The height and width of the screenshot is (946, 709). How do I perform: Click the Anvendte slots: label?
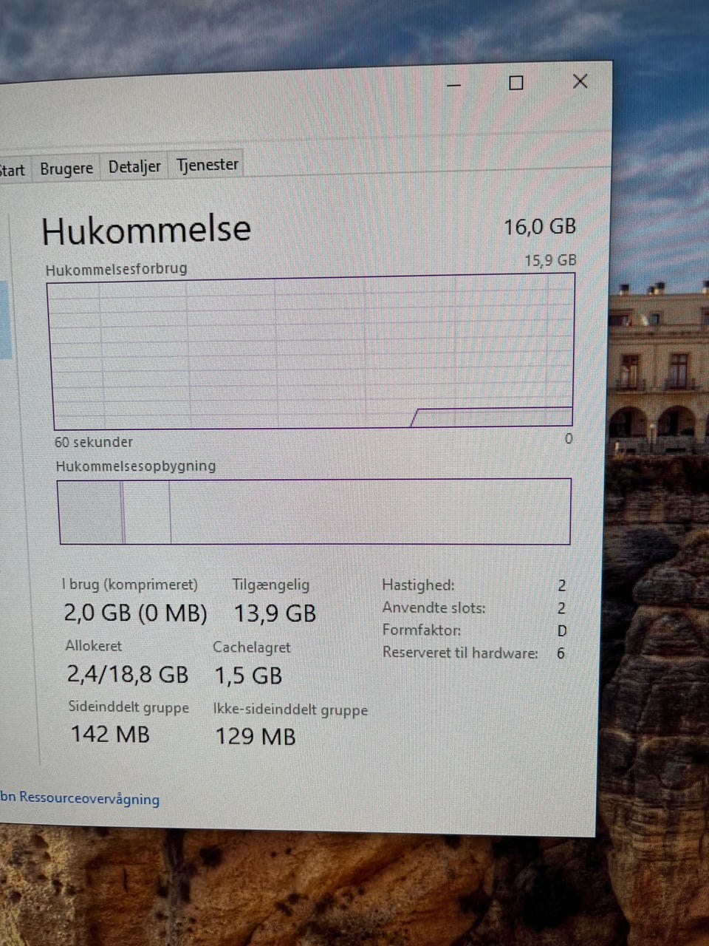pyautogui.click(x=434, y=608)
